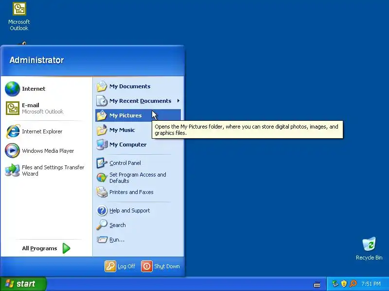Click the Set Program Access and Defaults text
This screenshot has height=291, width=389.
click(x=138, y=178)
